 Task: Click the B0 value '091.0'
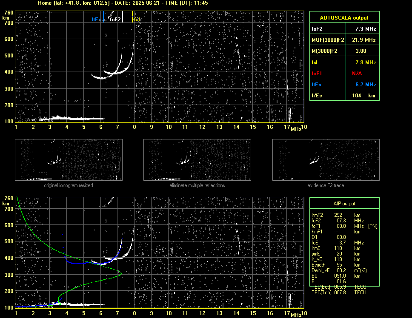pos(340,276)
